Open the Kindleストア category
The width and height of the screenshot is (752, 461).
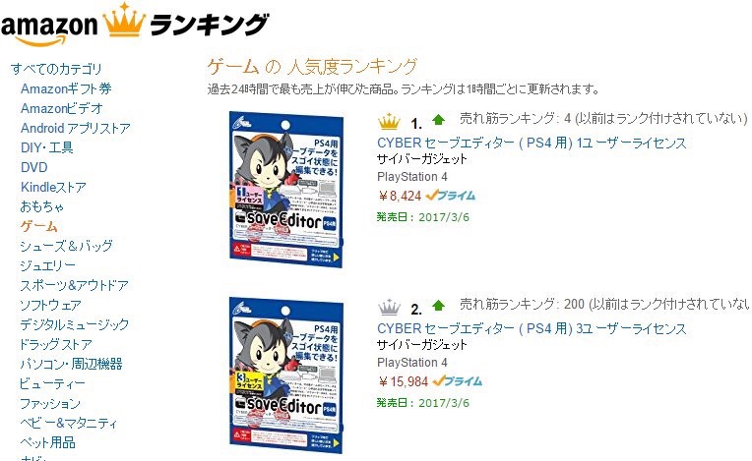point(53,187)
